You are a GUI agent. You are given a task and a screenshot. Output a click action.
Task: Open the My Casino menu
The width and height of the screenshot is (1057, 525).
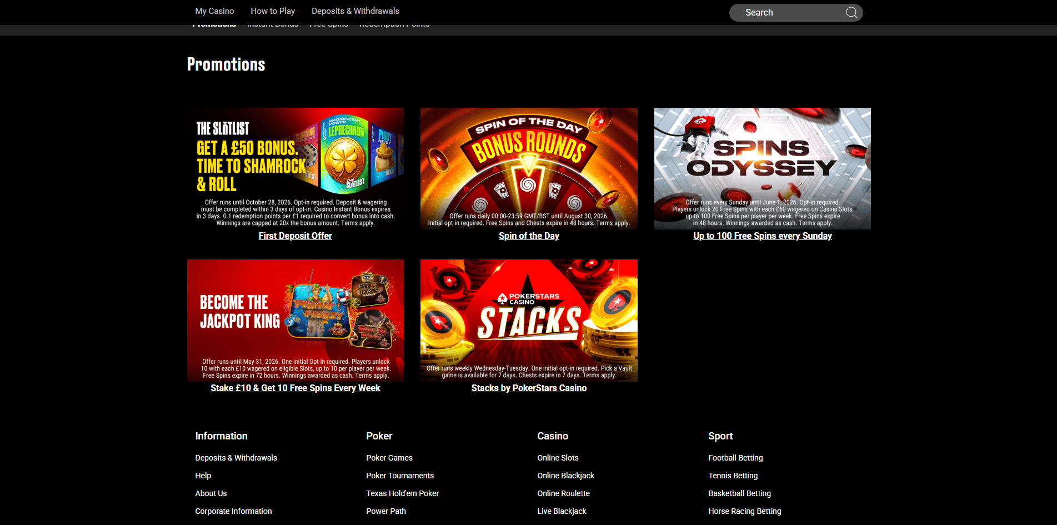point(214,11)
